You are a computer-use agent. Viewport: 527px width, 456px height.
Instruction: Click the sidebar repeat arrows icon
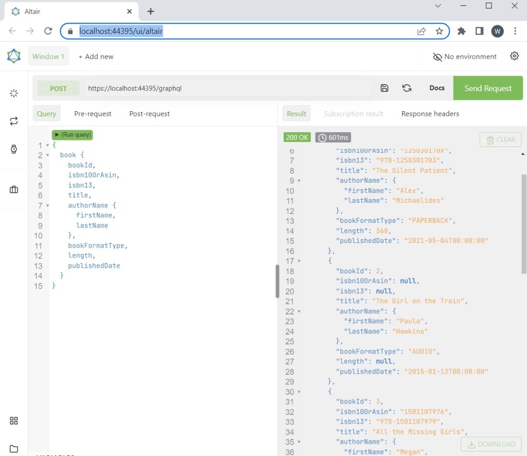[x=14, y=121]
